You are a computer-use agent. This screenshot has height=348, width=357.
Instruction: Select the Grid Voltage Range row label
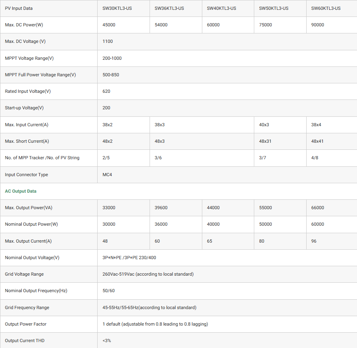24,274
